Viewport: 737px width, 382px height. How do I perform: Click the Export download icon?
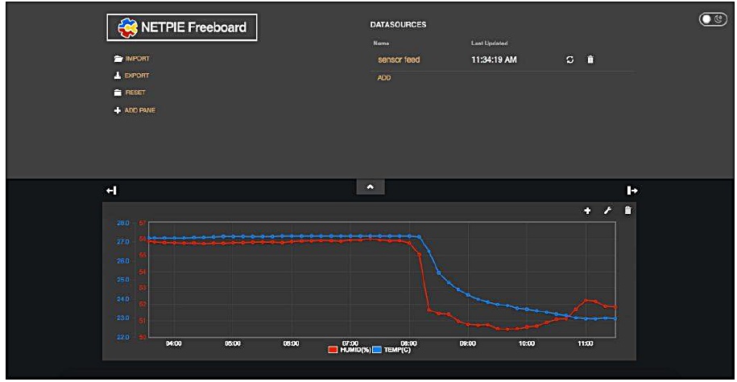(118, 76)
